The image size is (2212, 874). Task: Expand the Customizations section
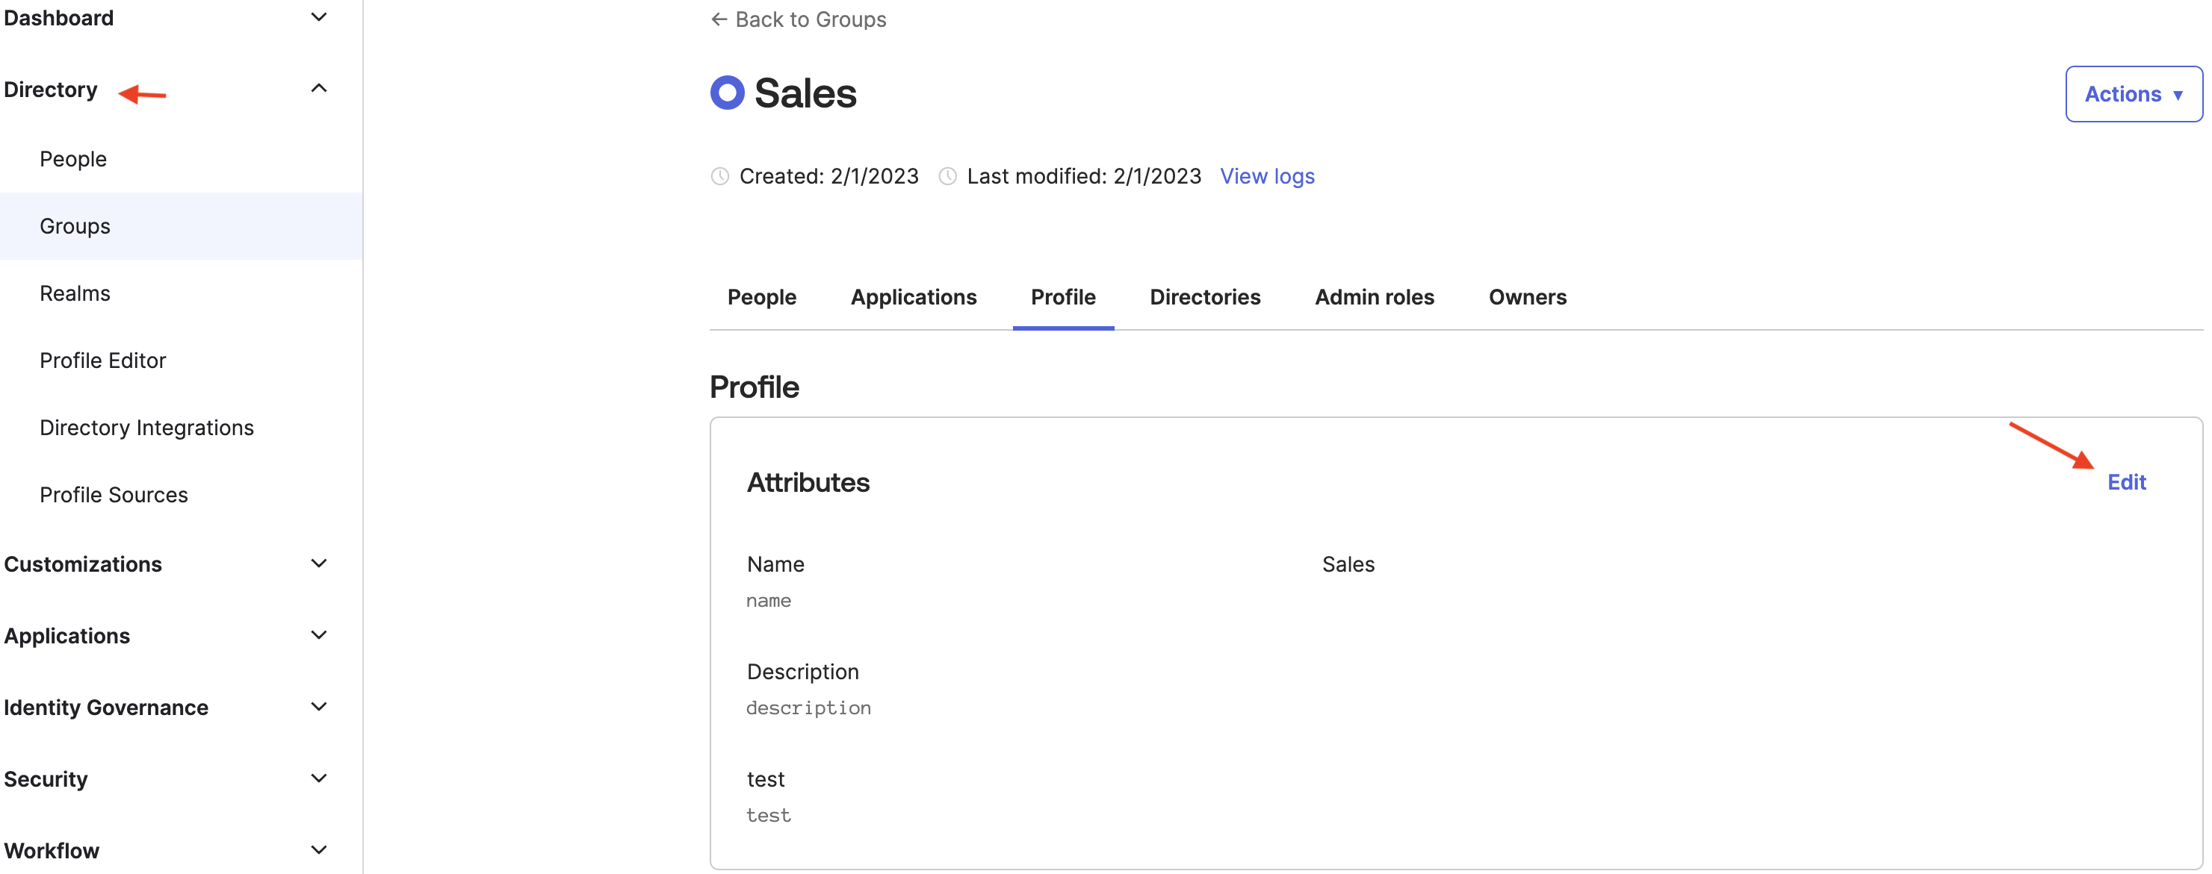(318, 563)
